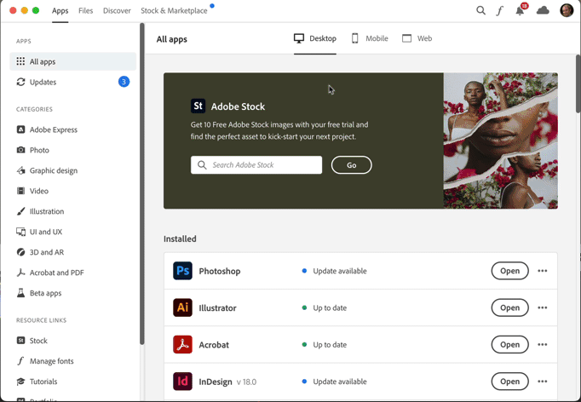Click the InDesign app icon

click(182, 382)
